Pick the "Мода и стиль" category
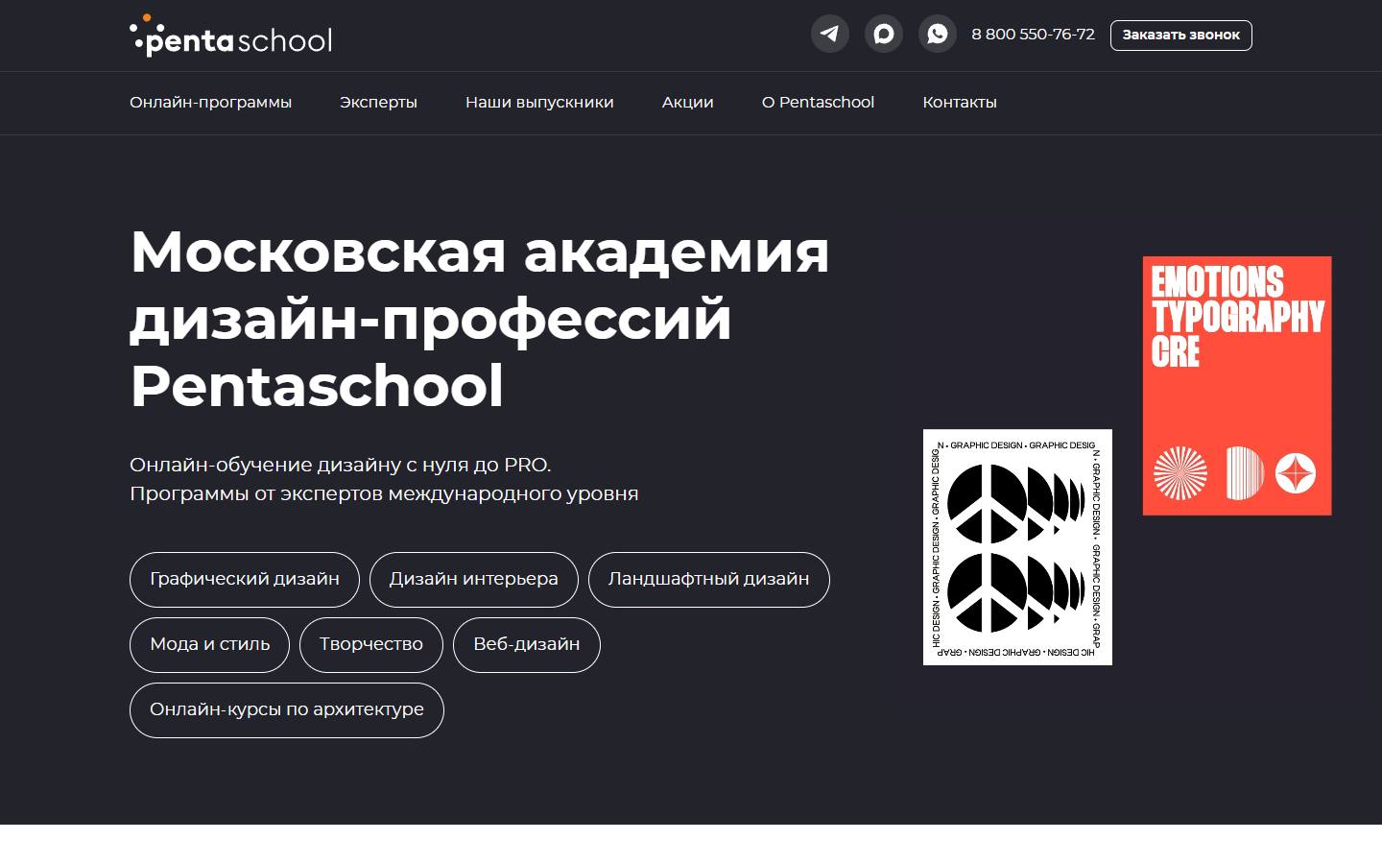1382x864 pixels. coord(210,645)
